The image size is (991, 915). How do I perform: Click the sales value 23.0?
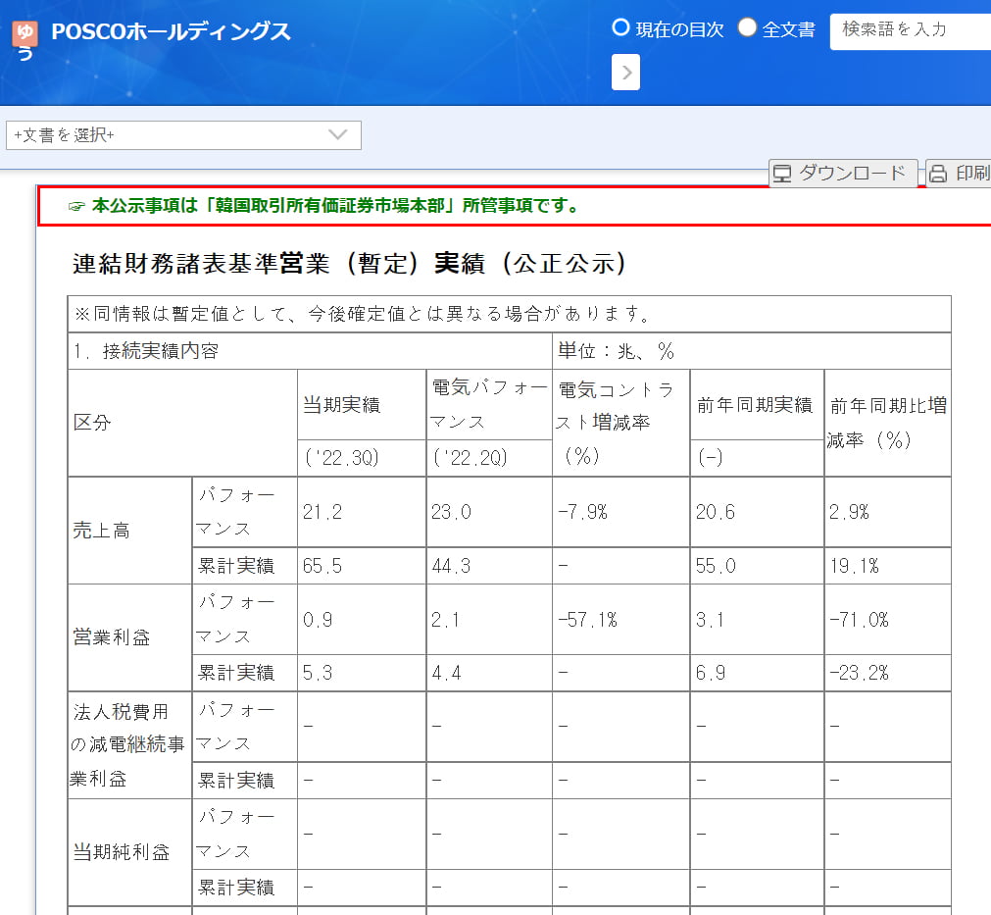[x=489, y=512]
